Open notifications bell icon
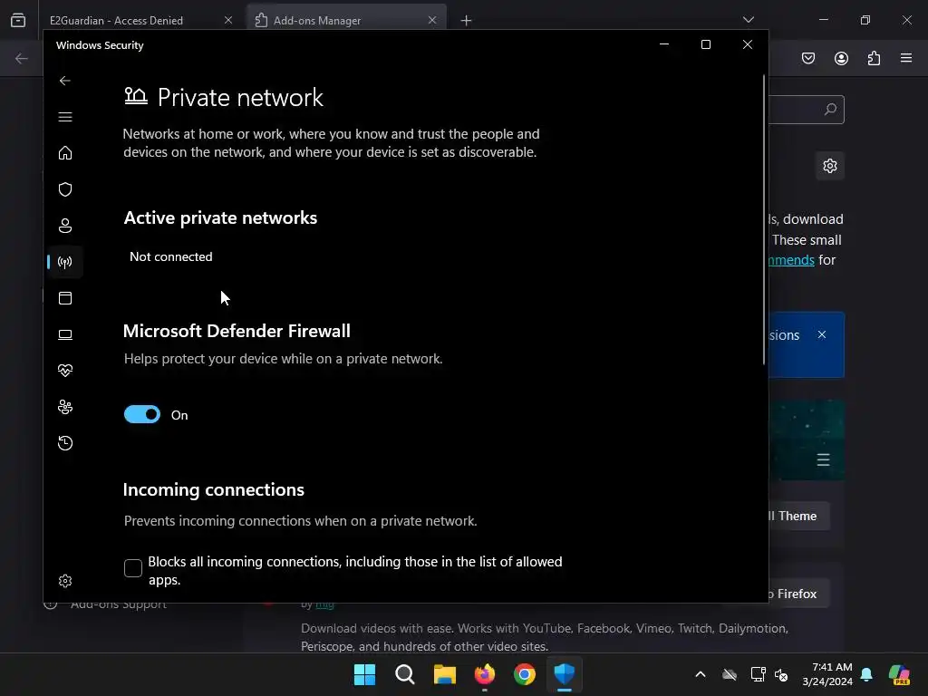928x696 pixels. pos(866,674)
